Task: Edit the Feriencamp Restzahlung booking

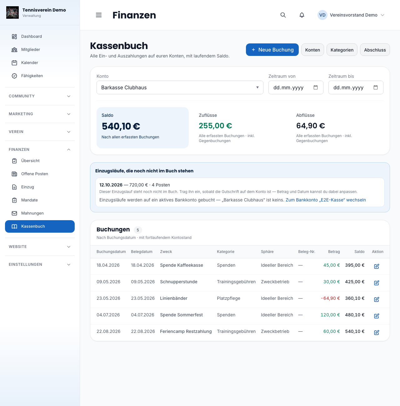Action: (x=377, y=332)
